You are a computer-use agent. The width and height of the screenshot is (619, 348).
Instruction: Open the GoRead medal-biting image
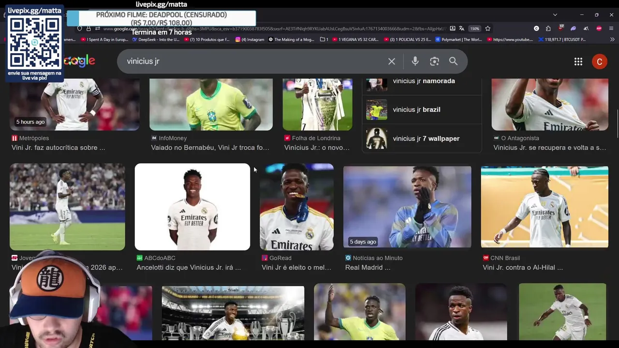[x=296, y=207]
